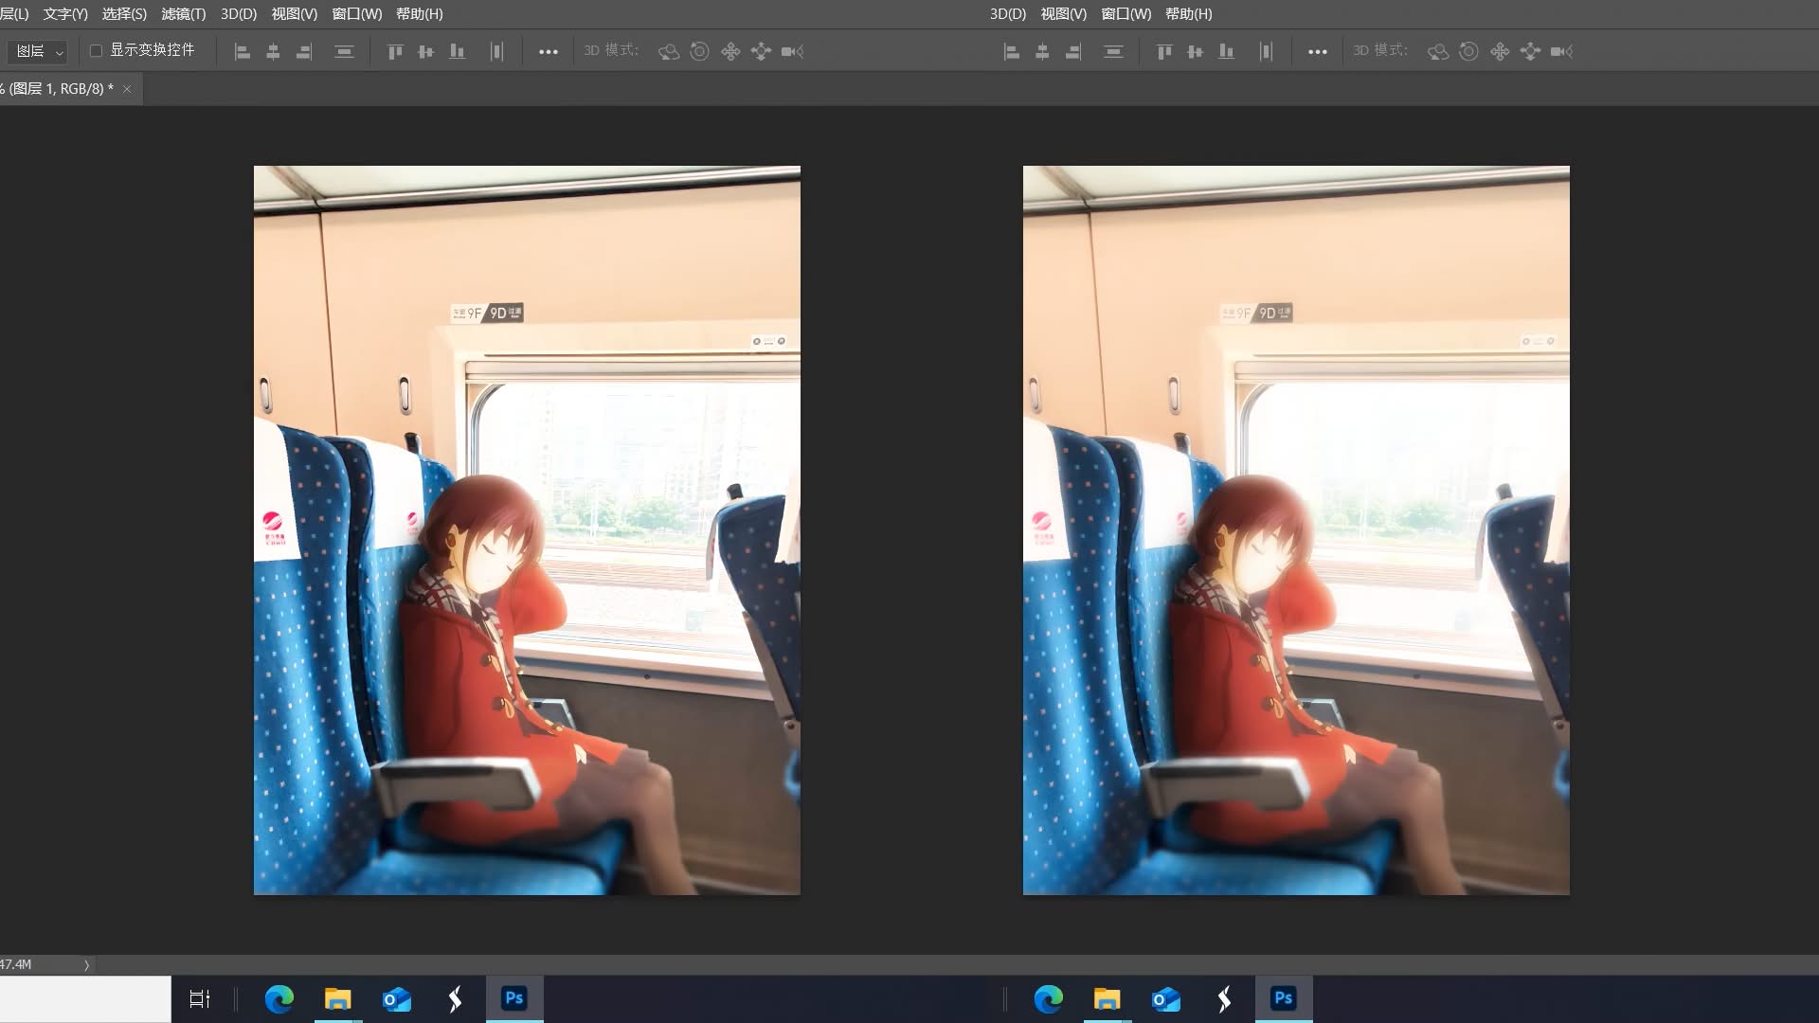Click the brighter right train girl canvas image

1296,530
